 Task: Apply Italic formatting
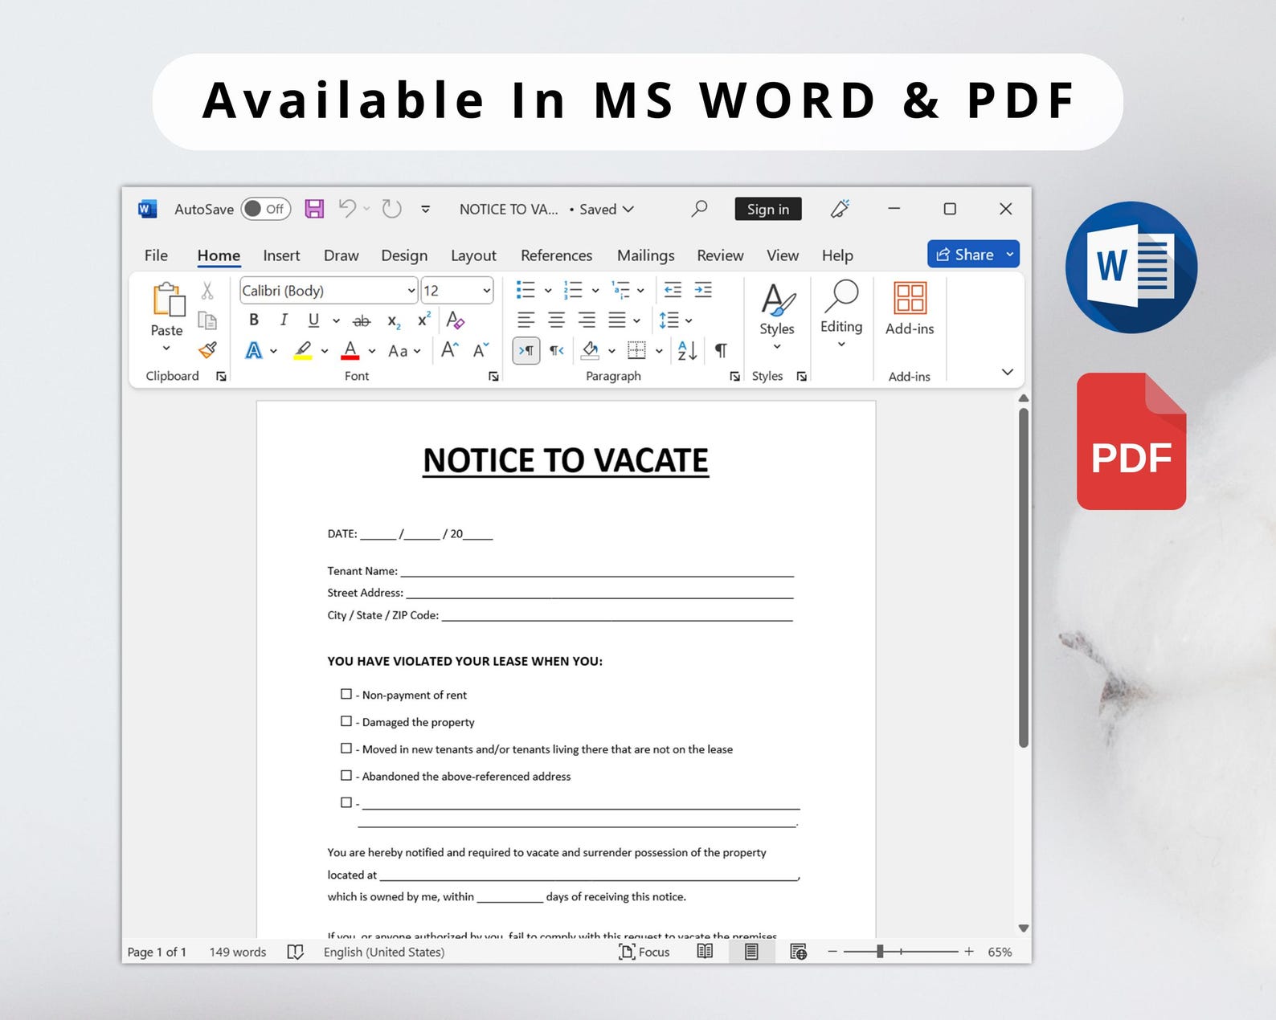tap(284, 320)
